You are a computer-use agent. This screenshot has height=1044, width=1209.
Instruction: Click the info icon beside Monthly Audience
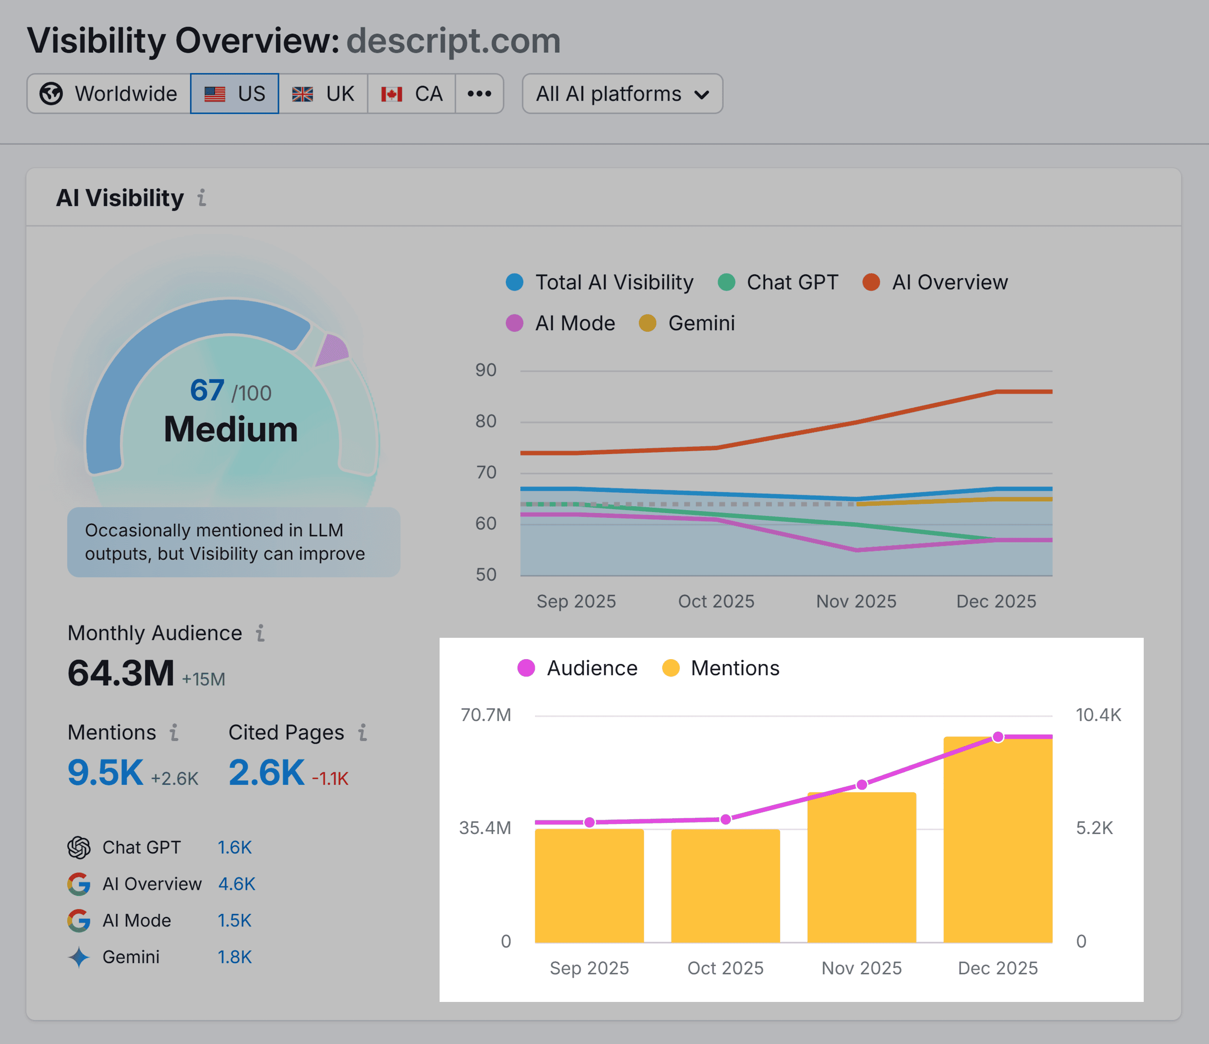click(x=261, y=633)
